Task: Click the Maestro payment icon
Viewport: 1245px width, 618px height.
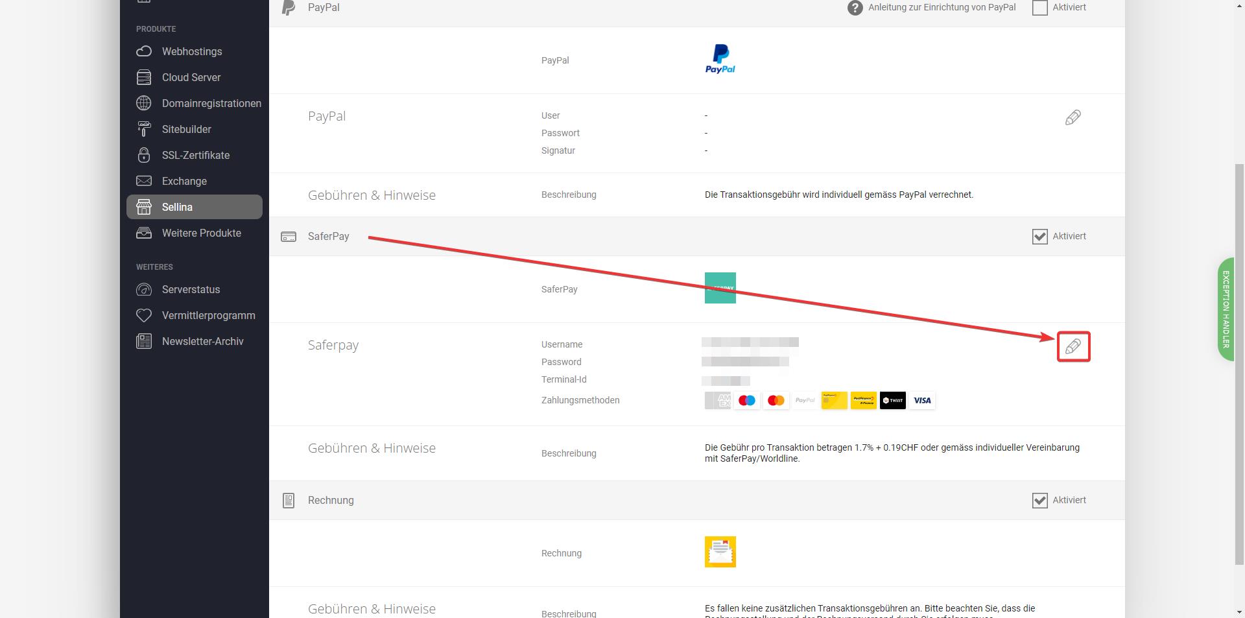Action: click(747, 400)
